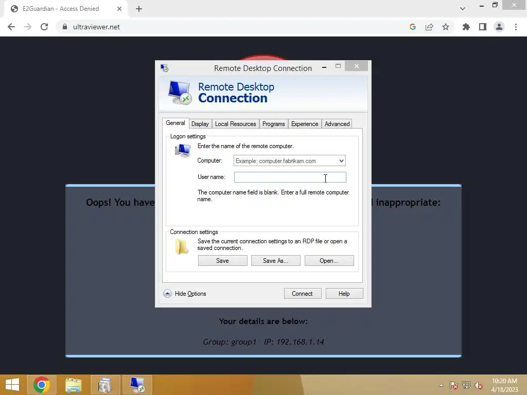Share this page via share icon

(429, 27)
